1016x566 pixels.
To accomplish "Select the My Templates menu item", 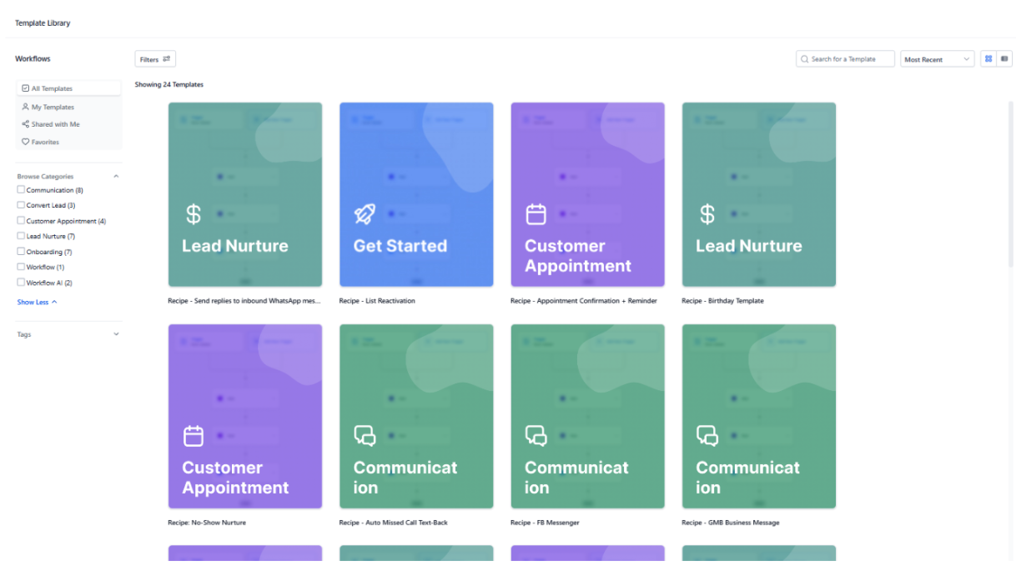I will click(x=69, y=107).
